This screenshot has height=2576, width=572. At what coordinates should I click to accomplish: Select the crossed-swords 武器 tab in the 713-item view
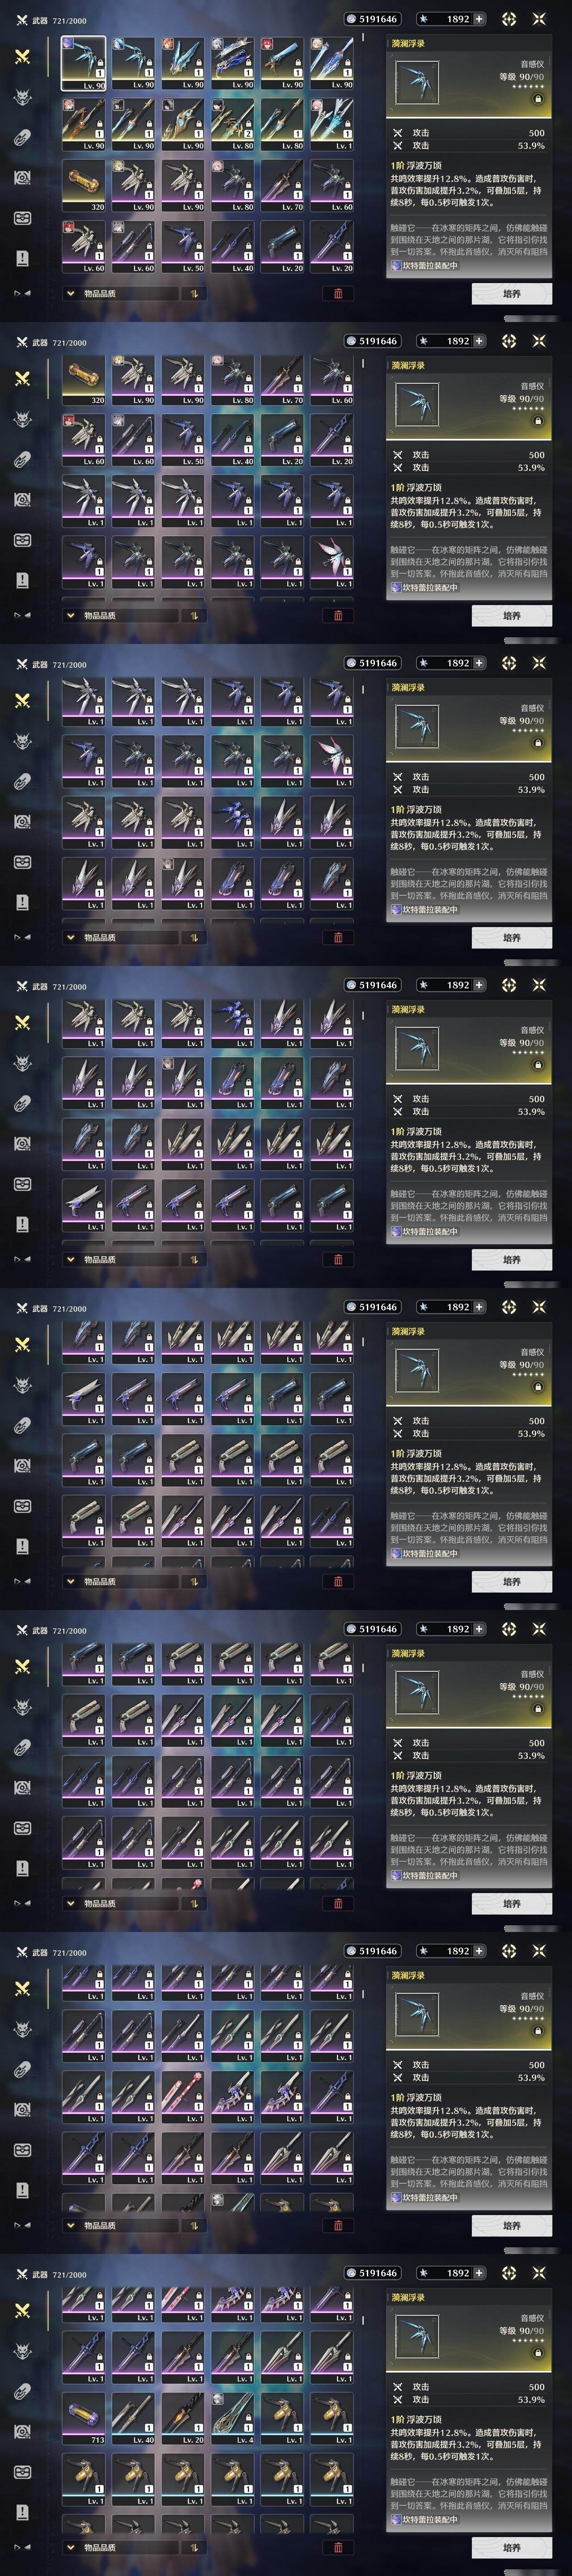[22, 2310]
